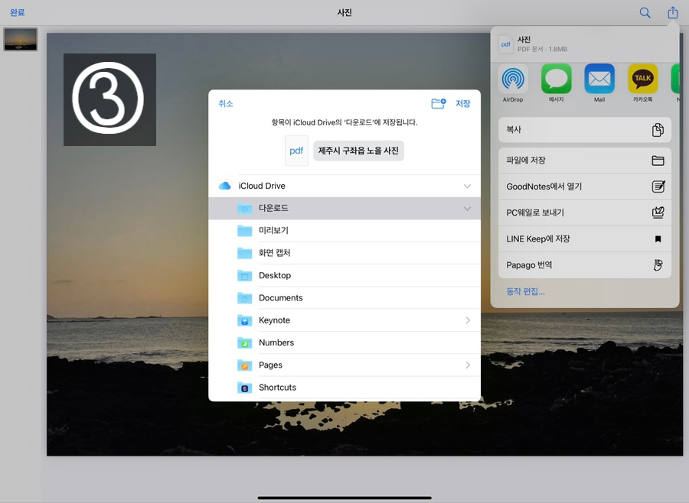The image size is (689, 503).
Task: Click the pdf file icon in save dialog
Action: tap(296, 151)
